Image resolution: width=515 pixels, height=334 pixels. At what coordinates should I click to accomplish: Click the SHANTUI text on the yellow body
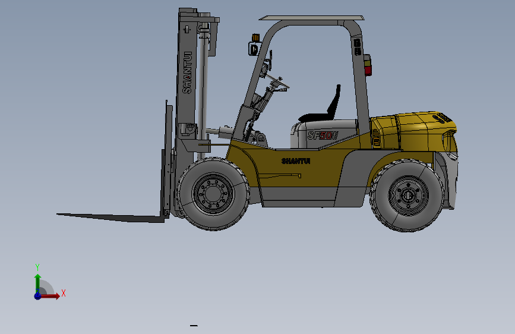[x=296, y=161]
